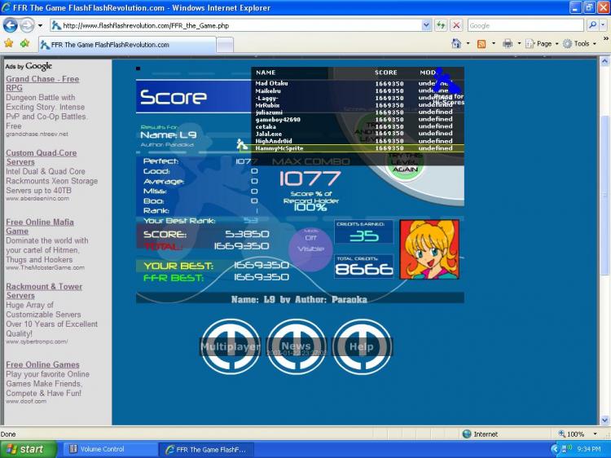Open the Favorites Center star icon
The height and width of the screenshot is (458, 611).
click(x=9, y=44)
